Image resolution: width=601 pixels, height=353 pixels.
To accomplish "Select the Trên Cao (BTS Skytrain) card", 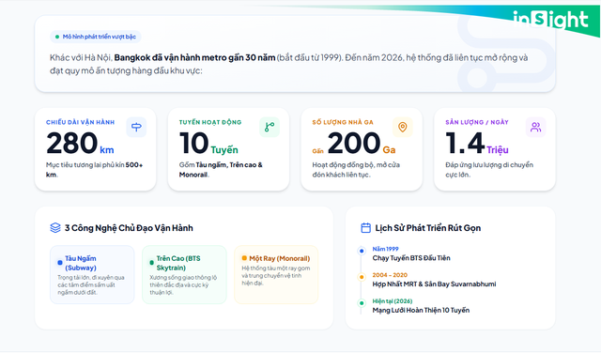I will click(x=184, y=275).
